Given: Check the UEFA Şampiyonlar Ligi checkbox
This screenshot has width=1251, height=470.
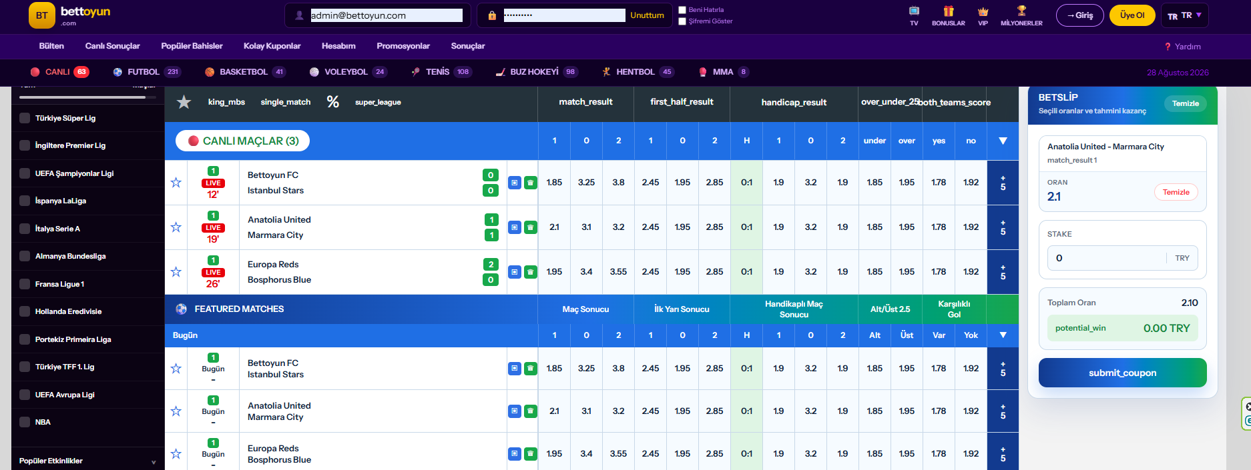Looking at the screenshot, I should 25,173.
